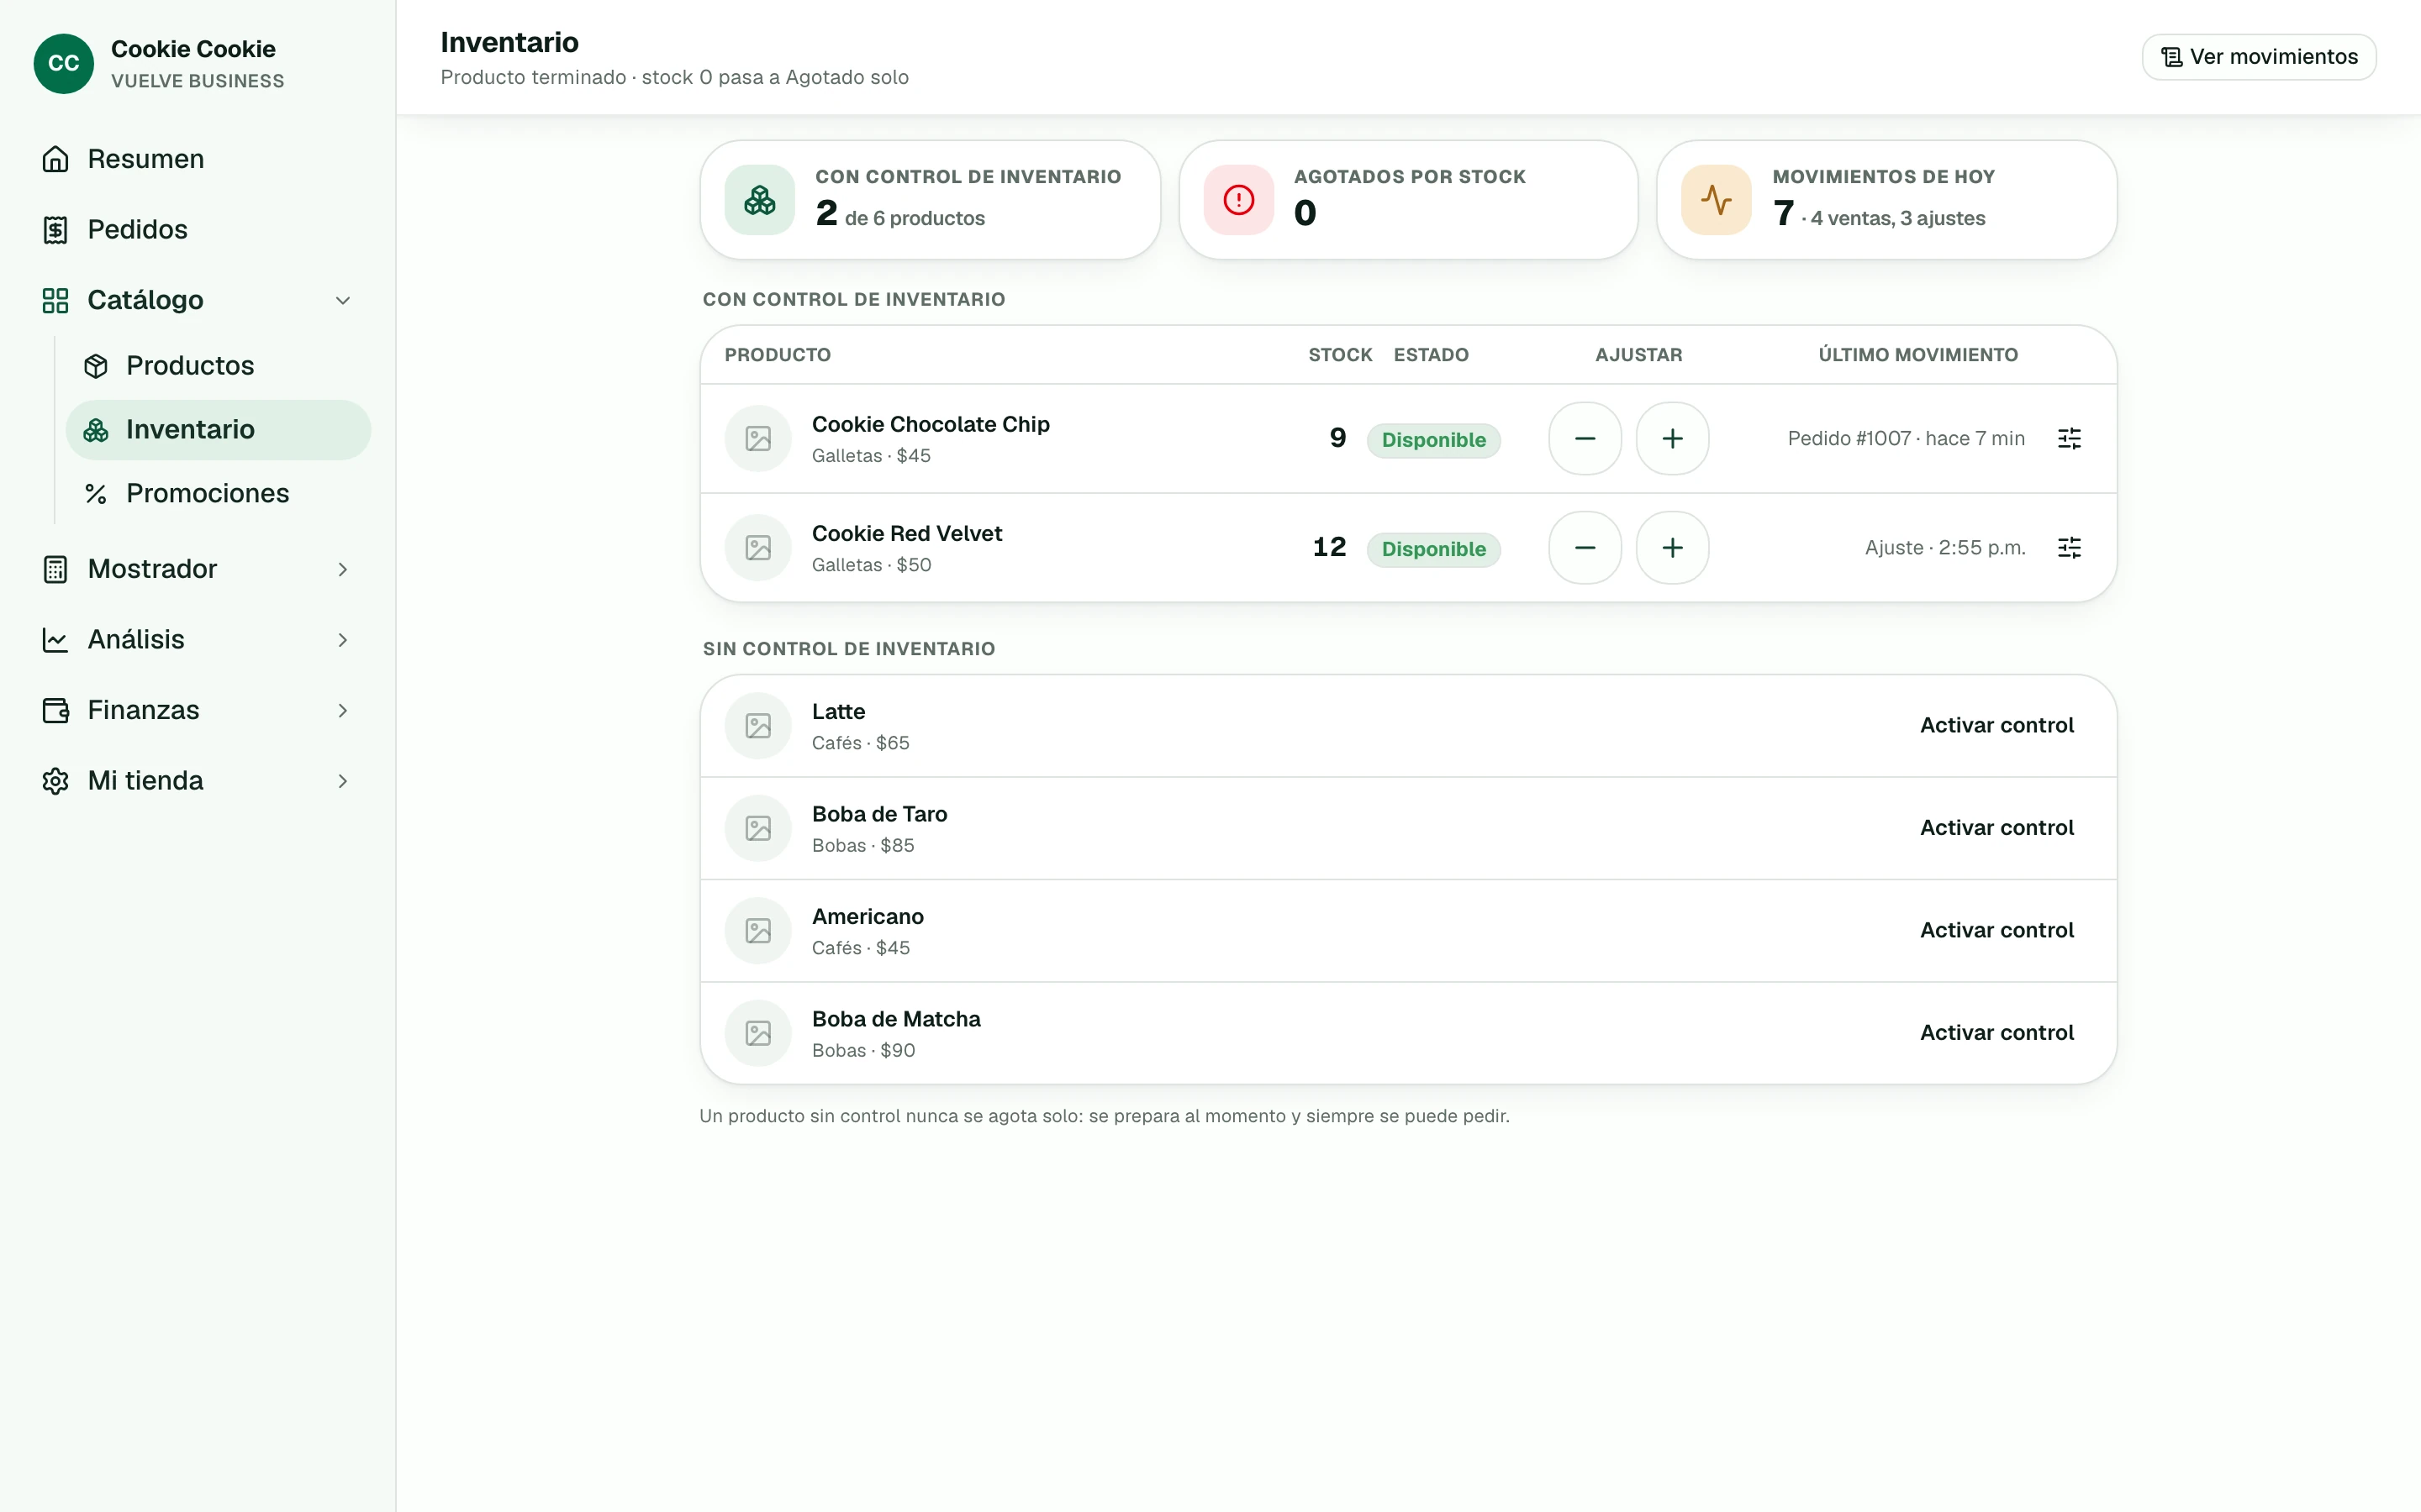
Task: Click the Catálogo grid icon
Action: [x=55, y=300]
